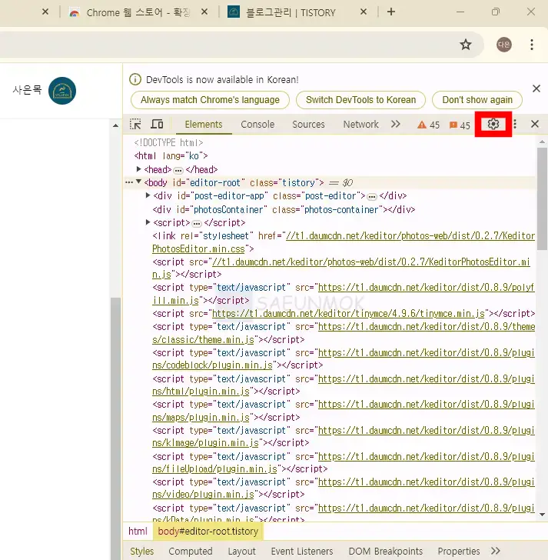Click scroll-down arrow of Elements panel
This screenshot has height=560, width=548.
click(543, 515)
